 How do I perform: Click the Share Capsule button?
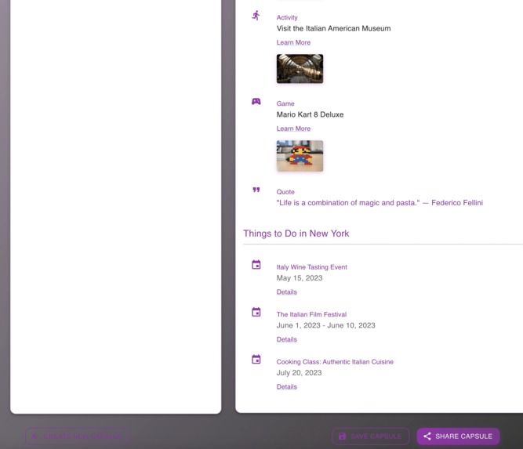458,436
